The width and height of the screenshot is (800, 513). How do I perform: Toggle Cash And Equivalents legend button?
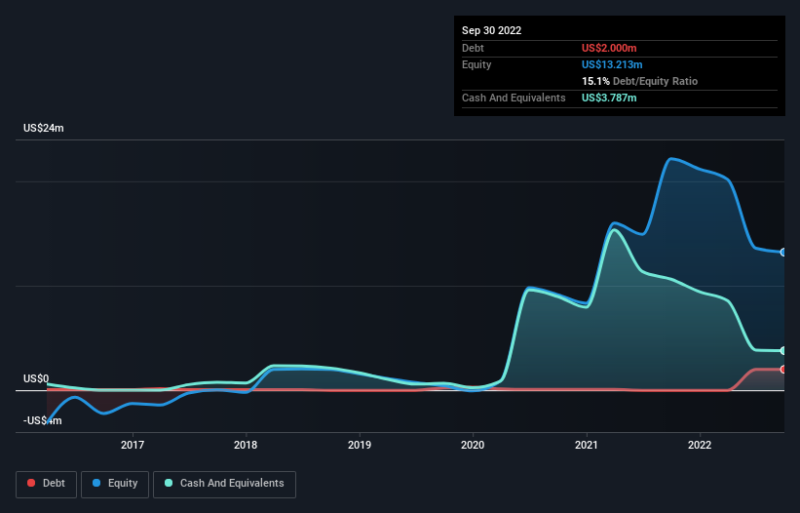[x=224, y=484]
